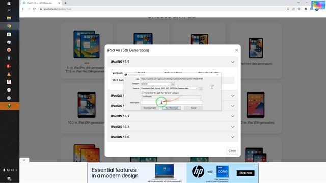Image resolution: width=326 pixels, height=183 pixels.
Task: Click the HP logo in the ad
Action: pyautogui.click(x=198, y=172)
